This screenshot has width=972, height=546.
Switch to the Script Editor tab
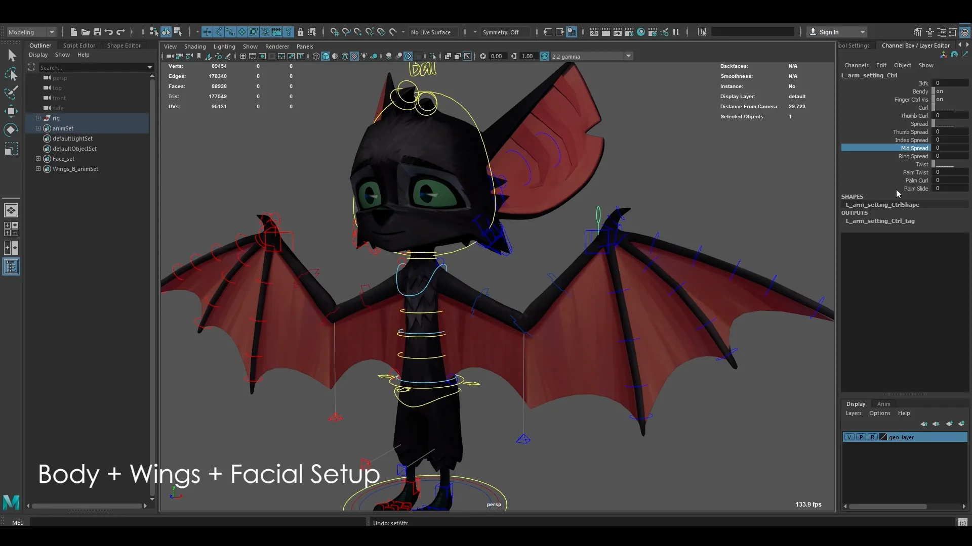[x=79, y=45]
